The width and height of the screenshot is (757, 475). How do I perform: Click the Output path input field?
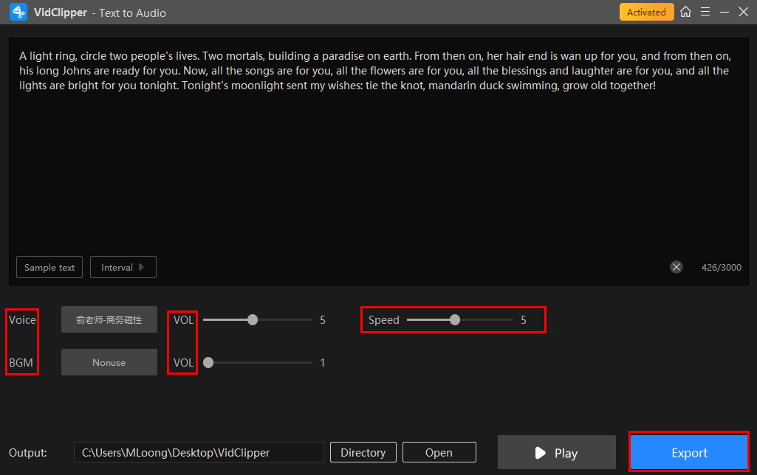point(199,452)
